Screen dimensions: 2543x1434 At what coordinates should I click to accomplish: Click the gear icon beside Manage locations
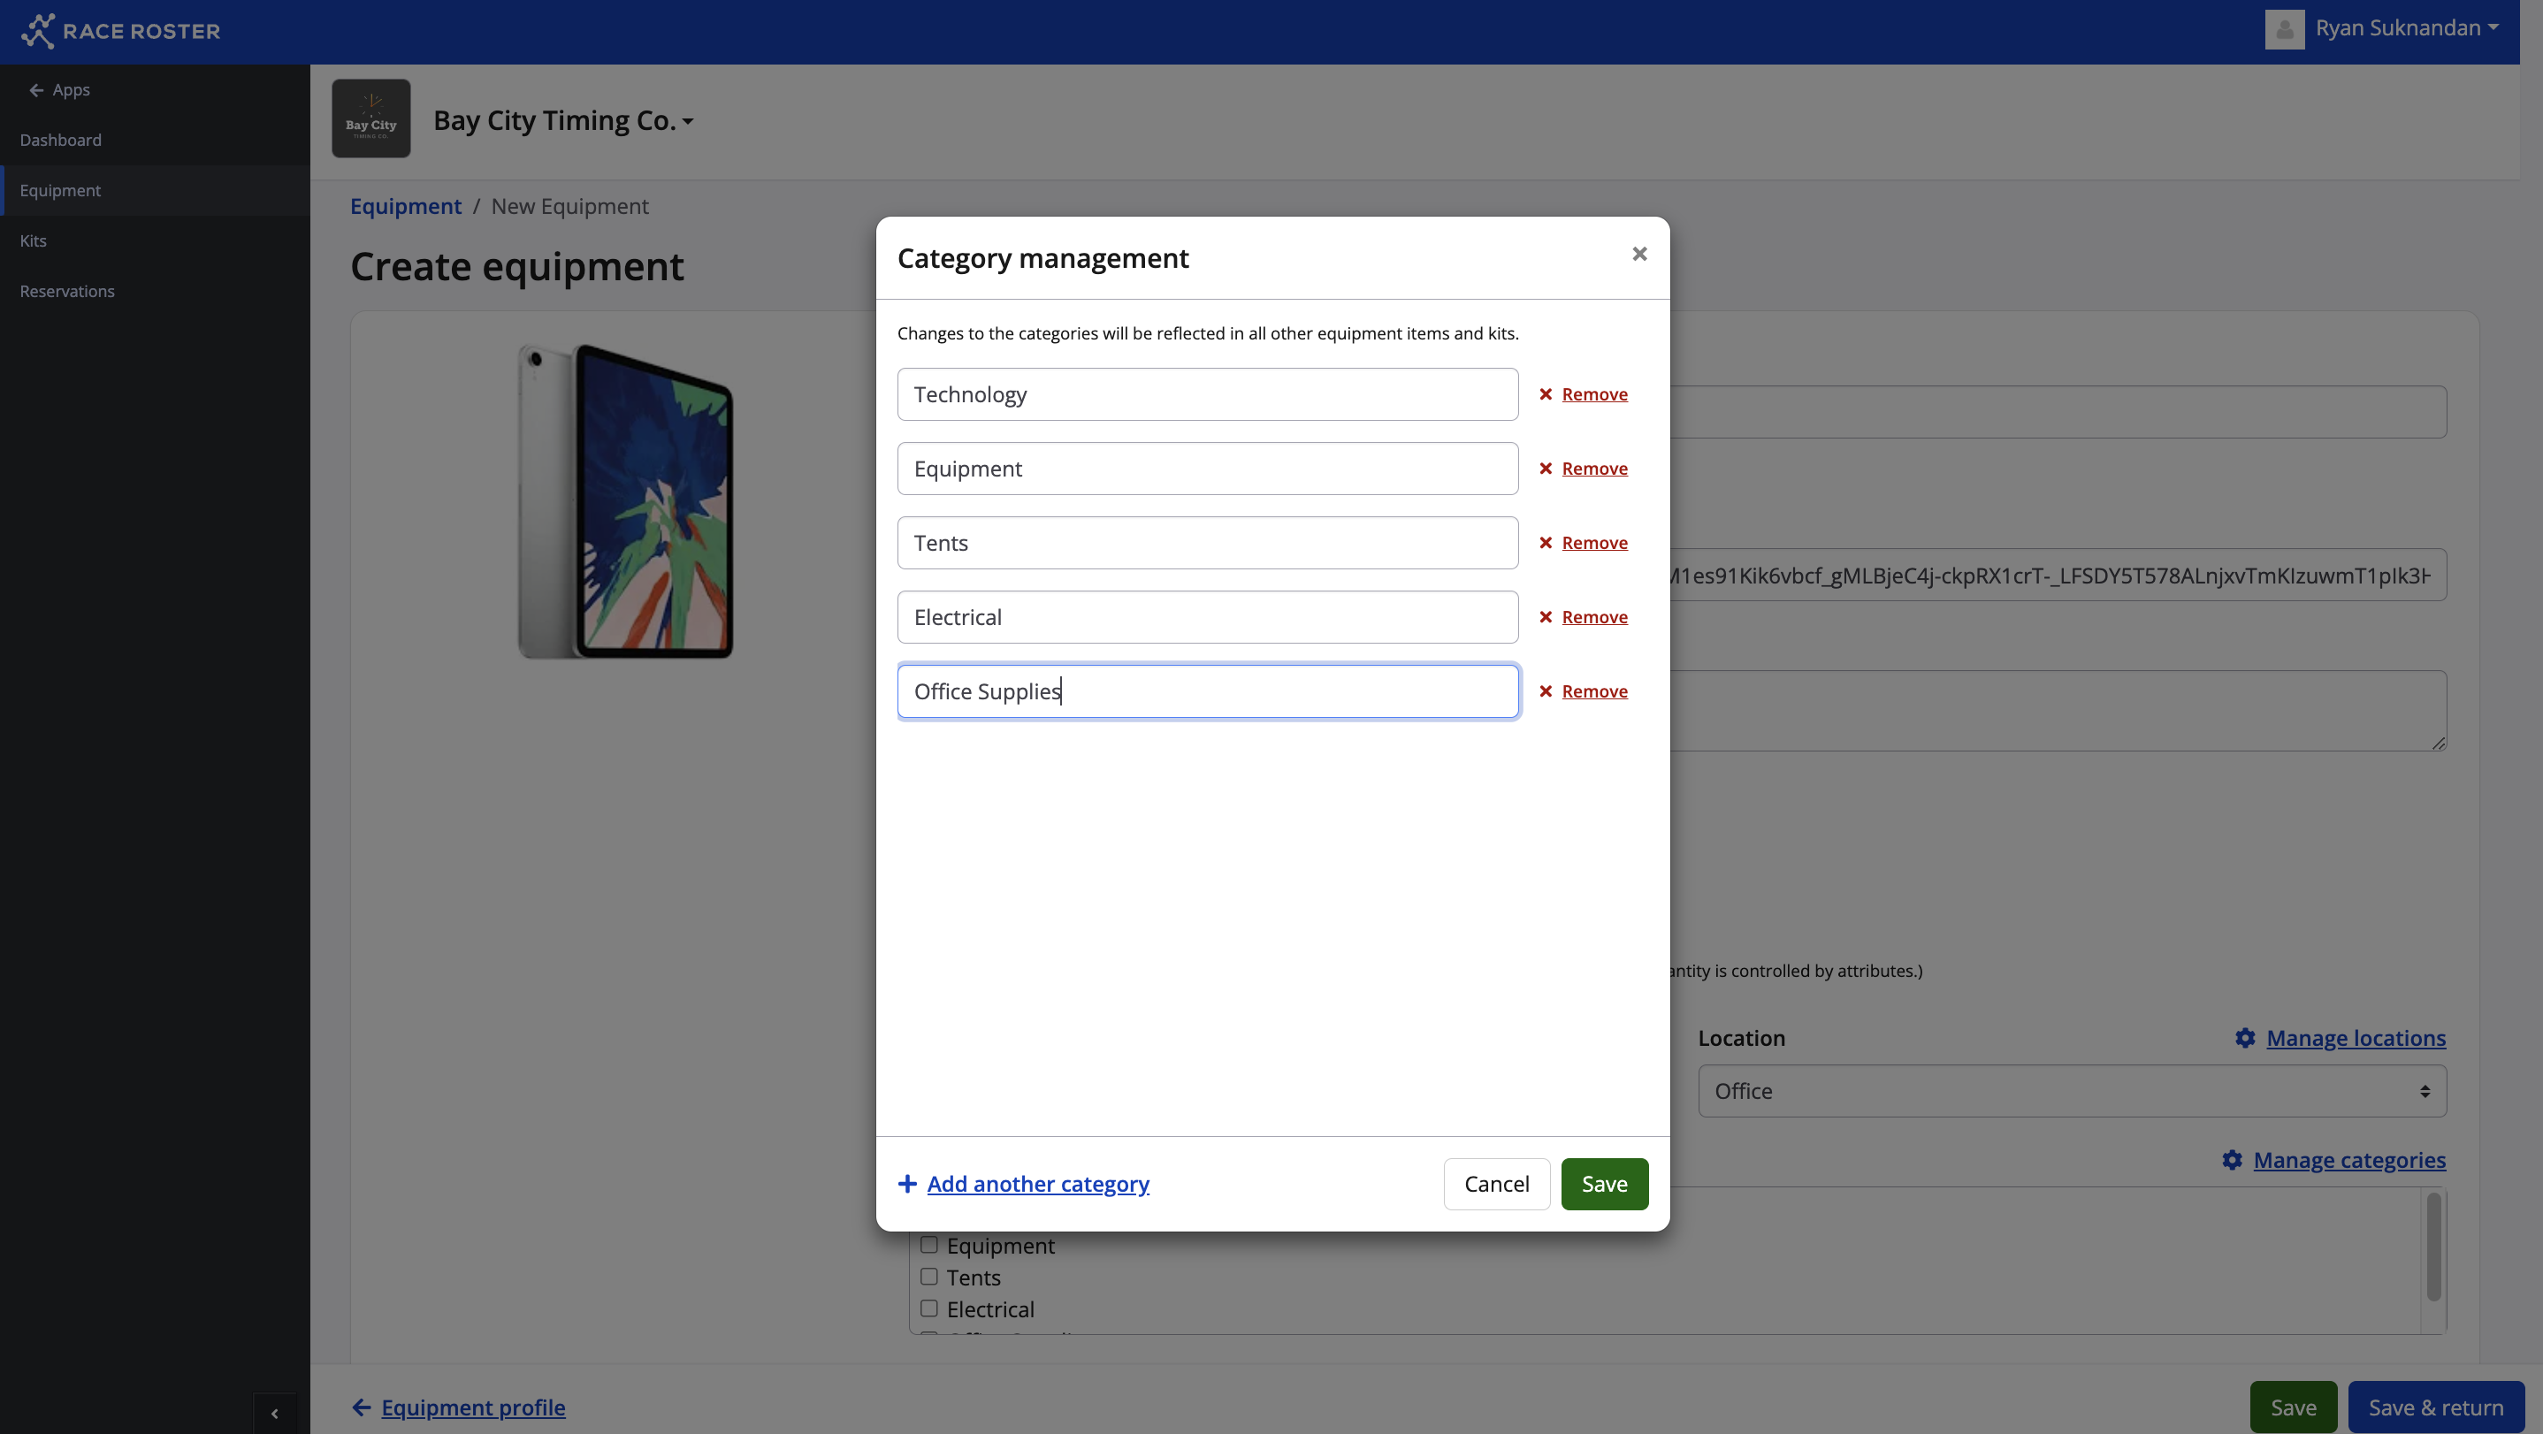(2245, 1038)
